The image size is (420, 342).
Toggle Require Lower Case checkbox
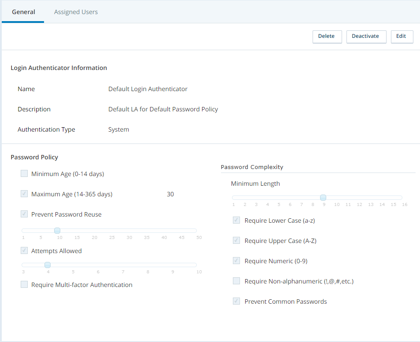pyautogui.click(x=236, y=221)
